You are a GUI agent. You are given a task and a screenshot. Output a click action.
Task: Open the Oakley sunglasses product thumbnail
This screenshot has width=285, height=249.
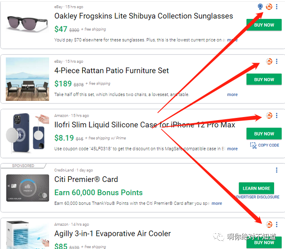28,22
